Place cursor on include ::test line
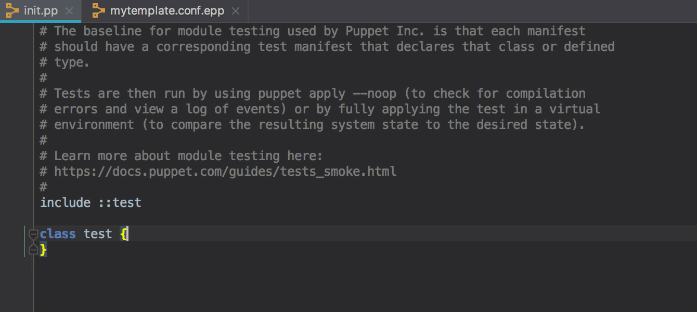The image size is (697, 312). (91, 202)
